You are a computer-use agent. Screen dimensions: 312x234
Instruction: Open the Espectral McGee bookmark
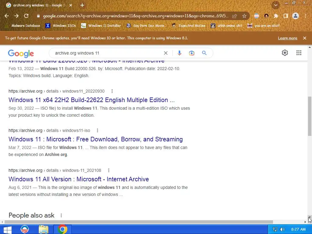[x=188, y=26]
